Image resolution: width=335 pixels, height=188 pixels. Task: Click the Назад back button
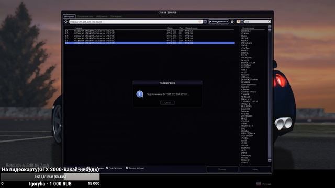pos(255,169)
